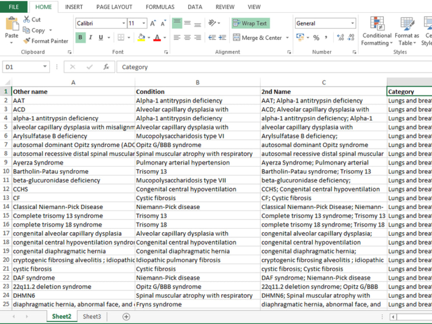The width and height of the screenshot is (432, 324).
Task: Increase font size with large A icon
Action: (x=153, y=23)
